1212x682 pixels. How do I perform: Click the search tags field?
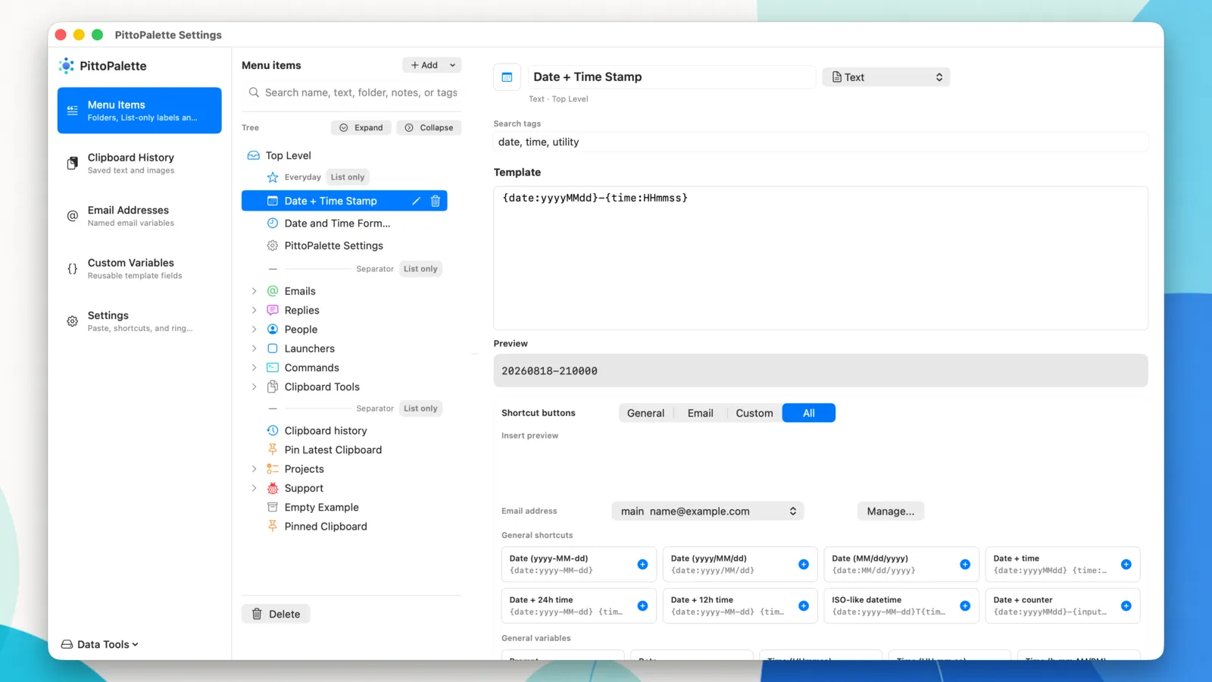pos(820,142)
